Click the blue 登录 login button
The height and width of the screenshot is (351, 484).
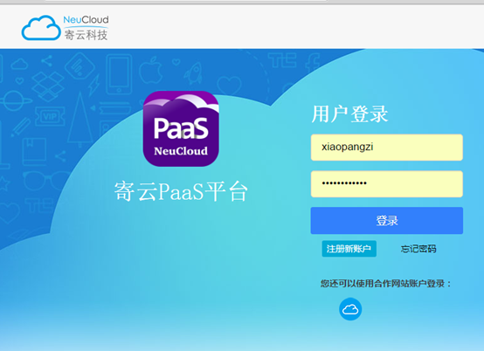(x=387, y=221)
